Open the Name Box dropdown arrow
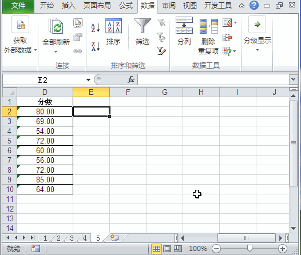 pos(88,80)
